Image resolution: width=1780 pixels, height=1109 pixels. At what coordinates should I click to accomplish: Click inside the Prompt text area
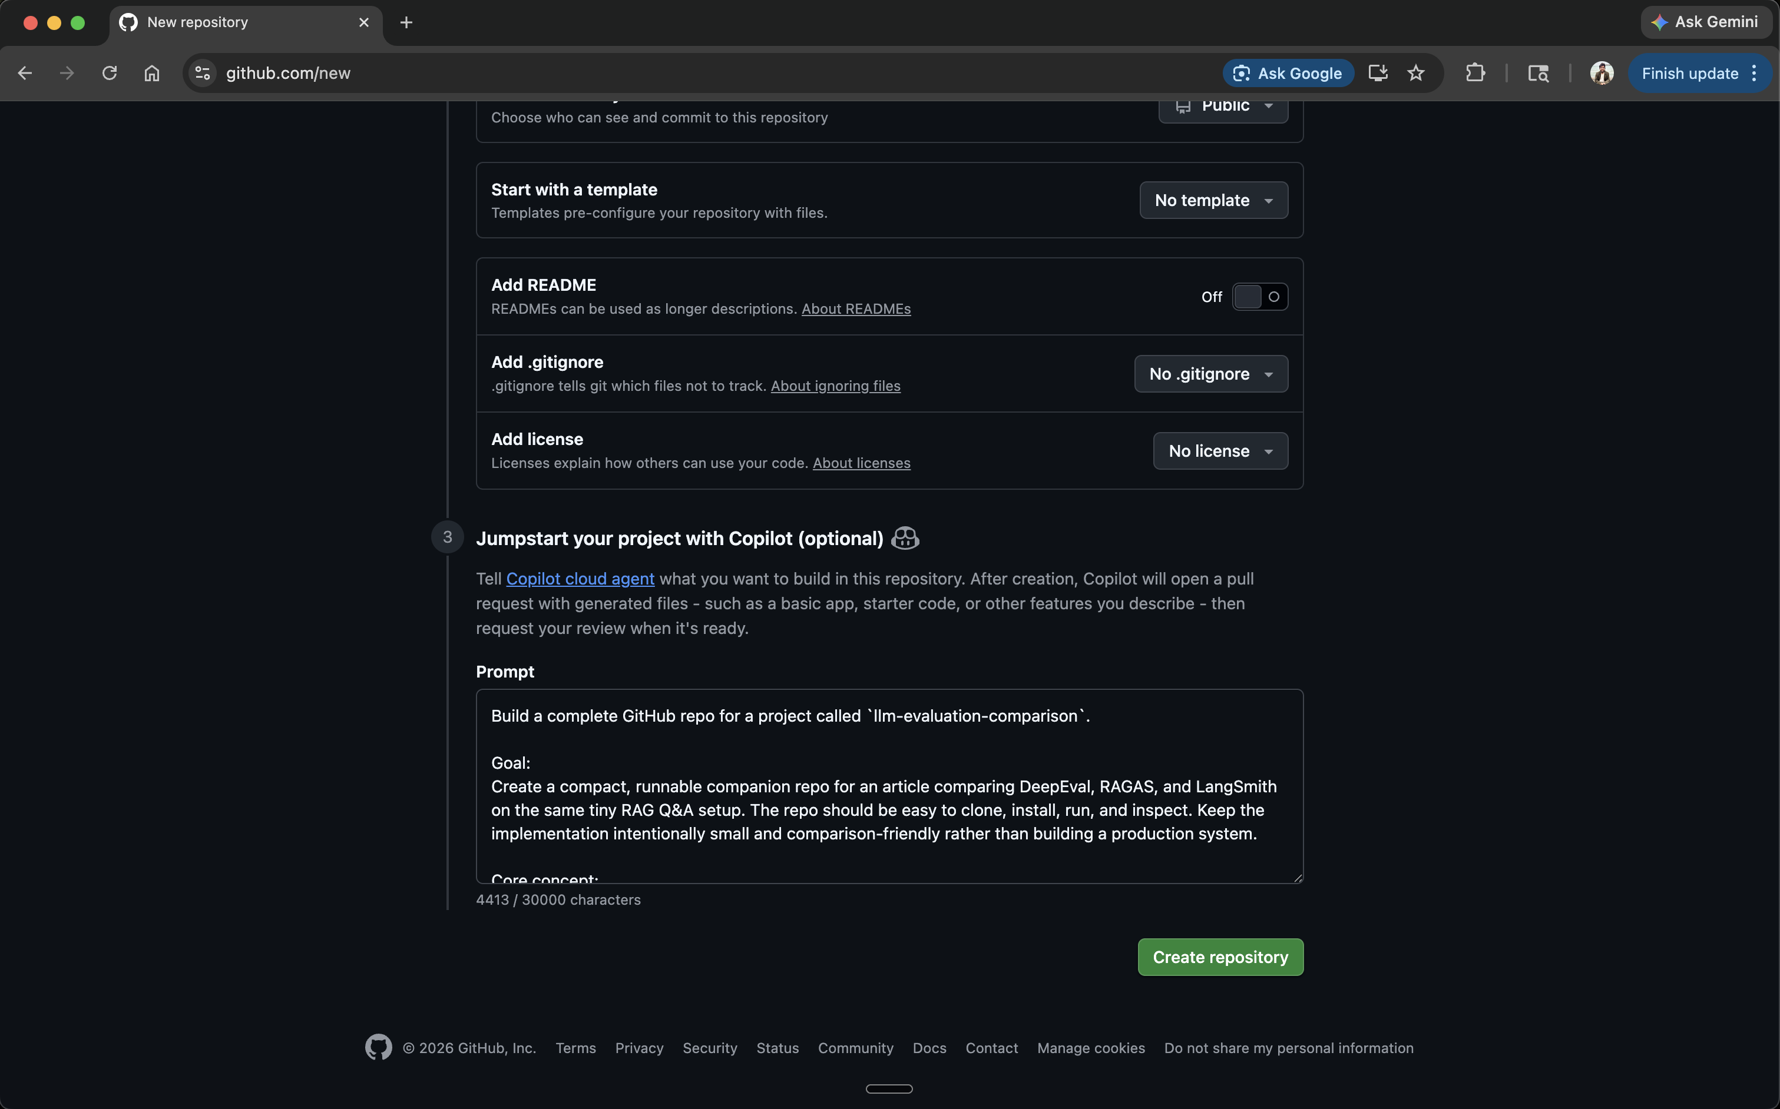888,785
